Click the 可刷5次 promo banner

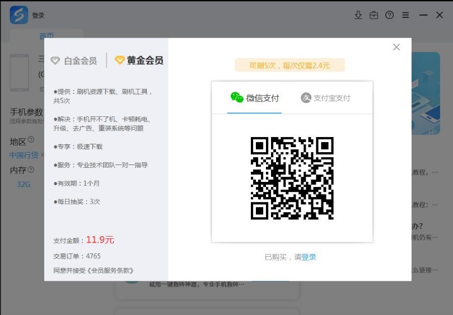pos(289,65)
